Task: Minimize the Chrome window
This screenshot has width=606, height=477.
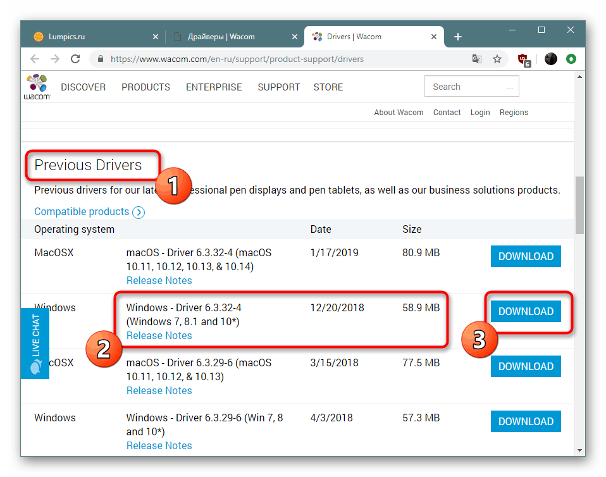Action: (x=512, y=30)
